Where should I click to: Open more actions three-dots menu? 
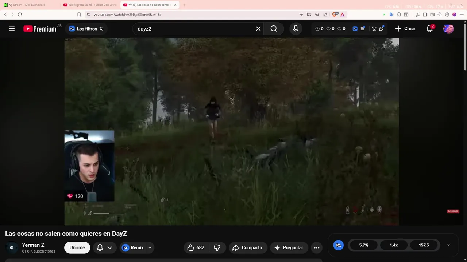317,247
